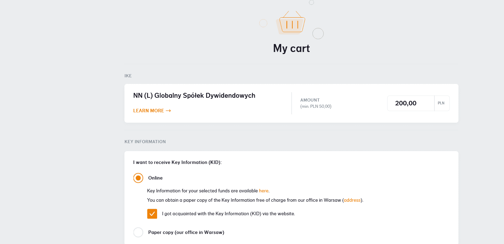The width and height of the screenshot is (504, 244).
Task: Click the 'I got acquainted' checkbox label
Action: (228, 214)
